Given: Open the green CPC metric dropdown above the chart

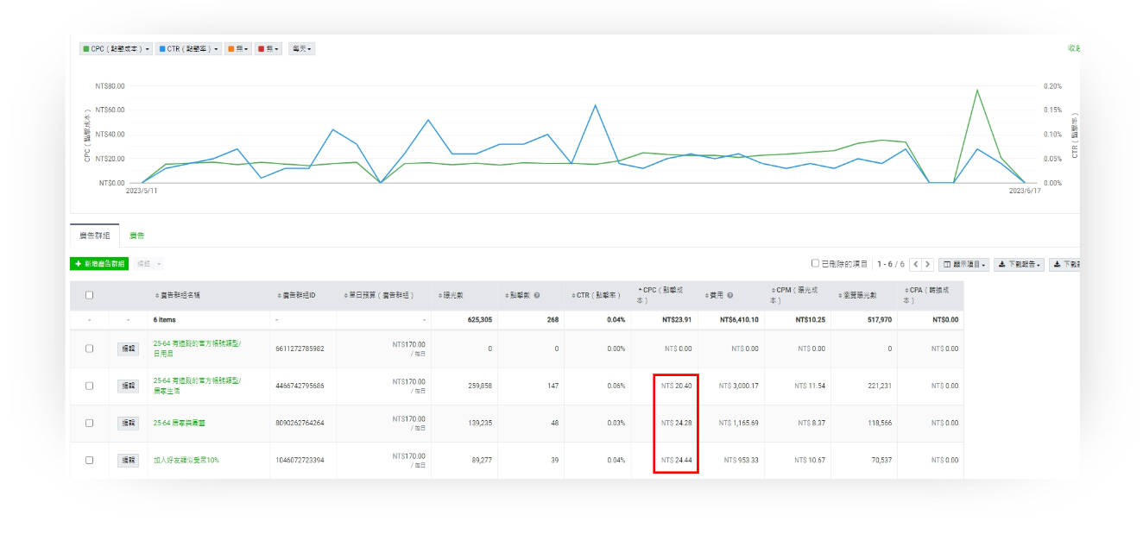Looking at the screenshot, I should pos(117,49).
